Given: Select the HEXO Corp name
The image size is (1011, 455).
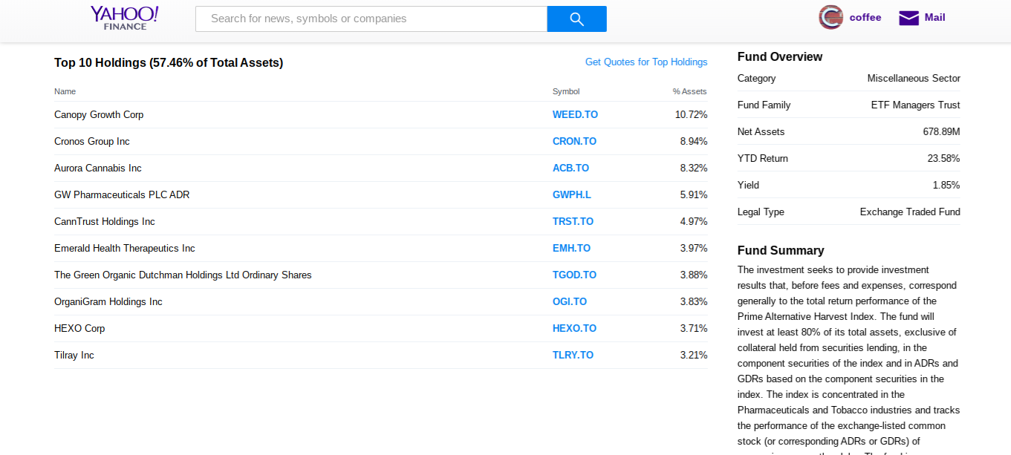Looking at the screenshot, I should pos(79,329).
